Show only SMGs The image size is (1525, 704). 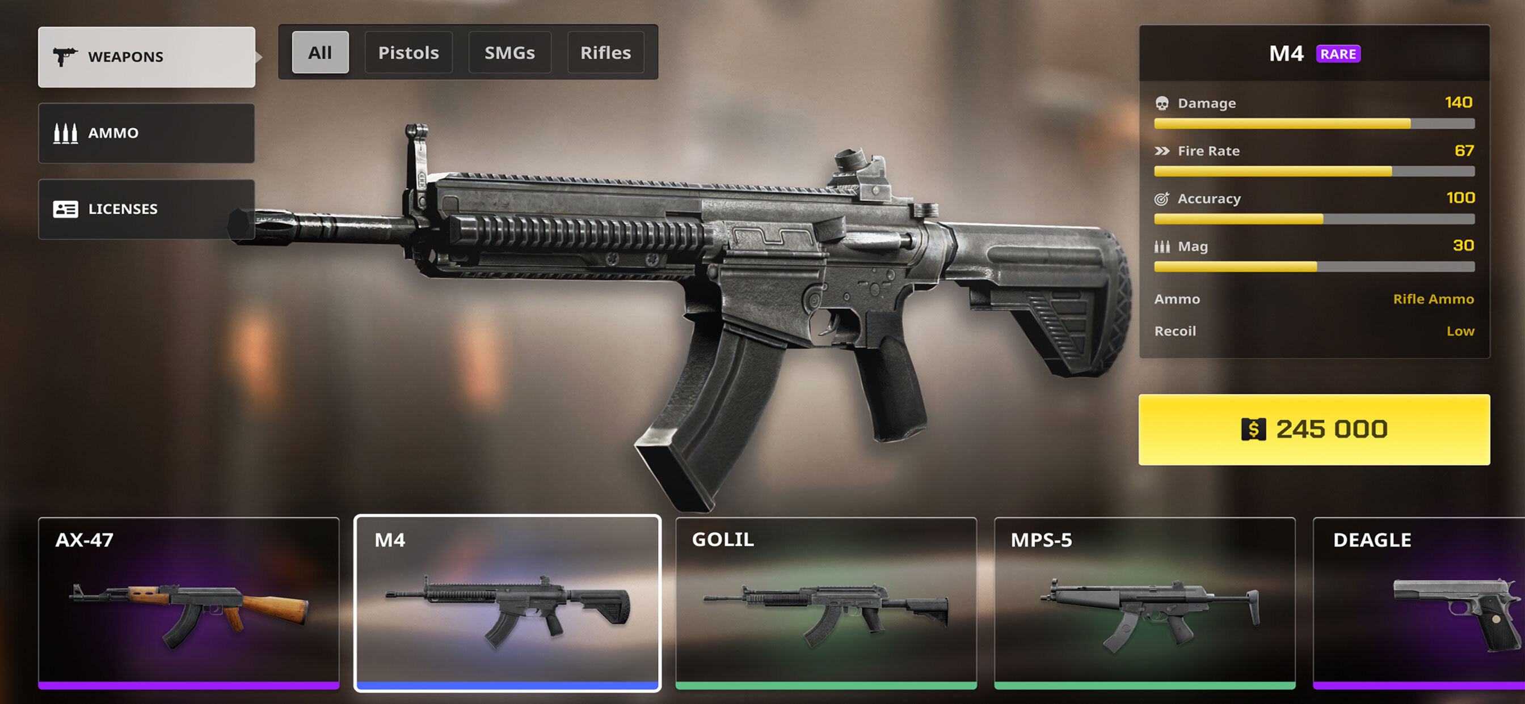pos(509,53)
